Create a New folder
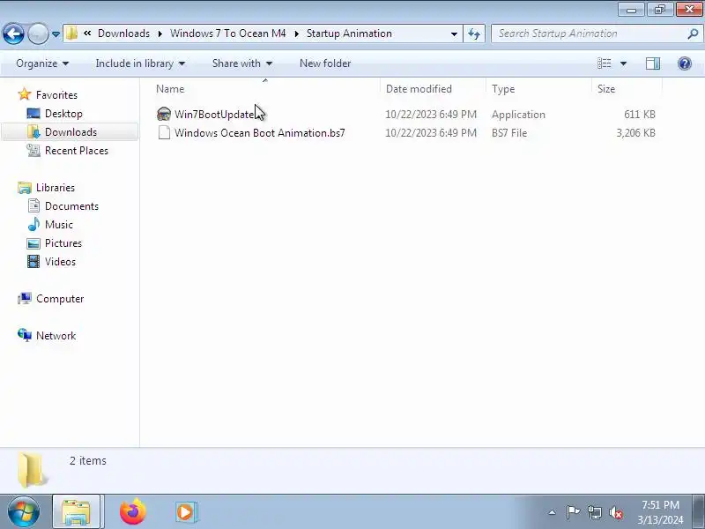This screenshot has width=705, height=529. (325, 63)
